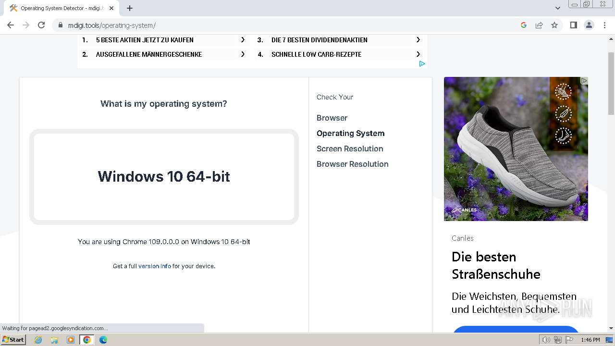Click the Google icon in address bar
This screenshot has height=346, width=615.
(524, 25)
